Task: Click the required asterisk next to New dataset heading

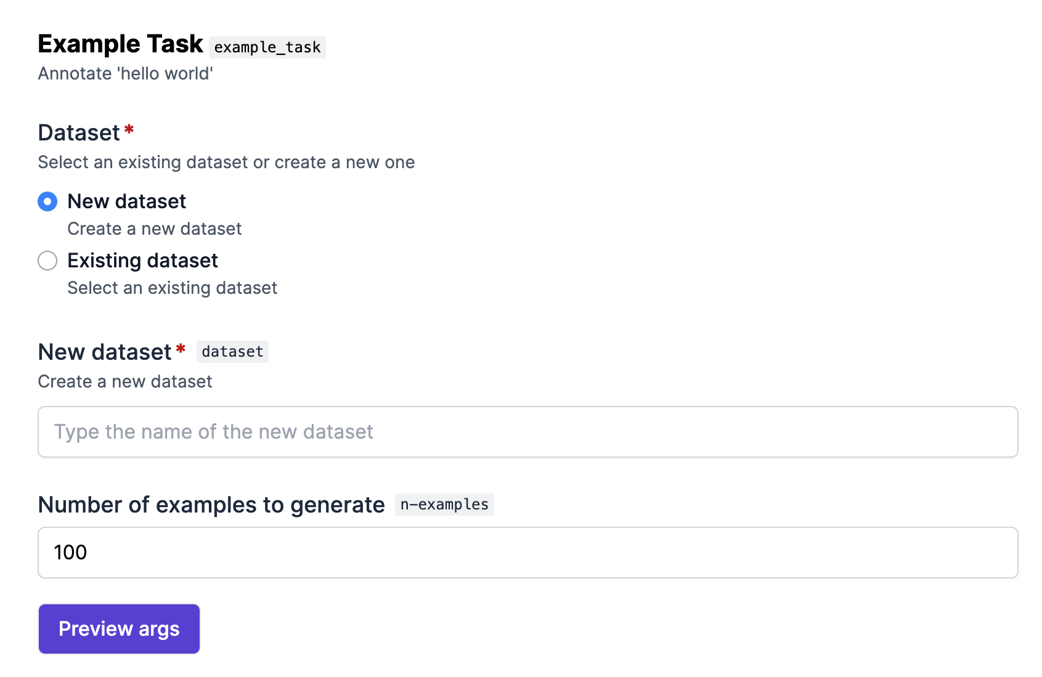Action: coord(181,349)
